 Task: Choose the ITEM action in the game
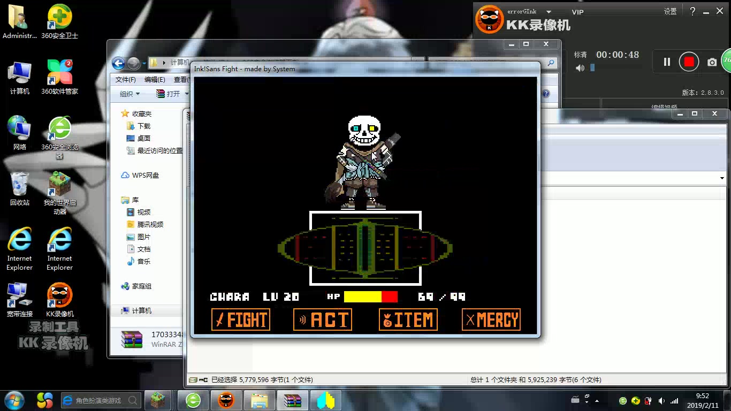(408, 320)
